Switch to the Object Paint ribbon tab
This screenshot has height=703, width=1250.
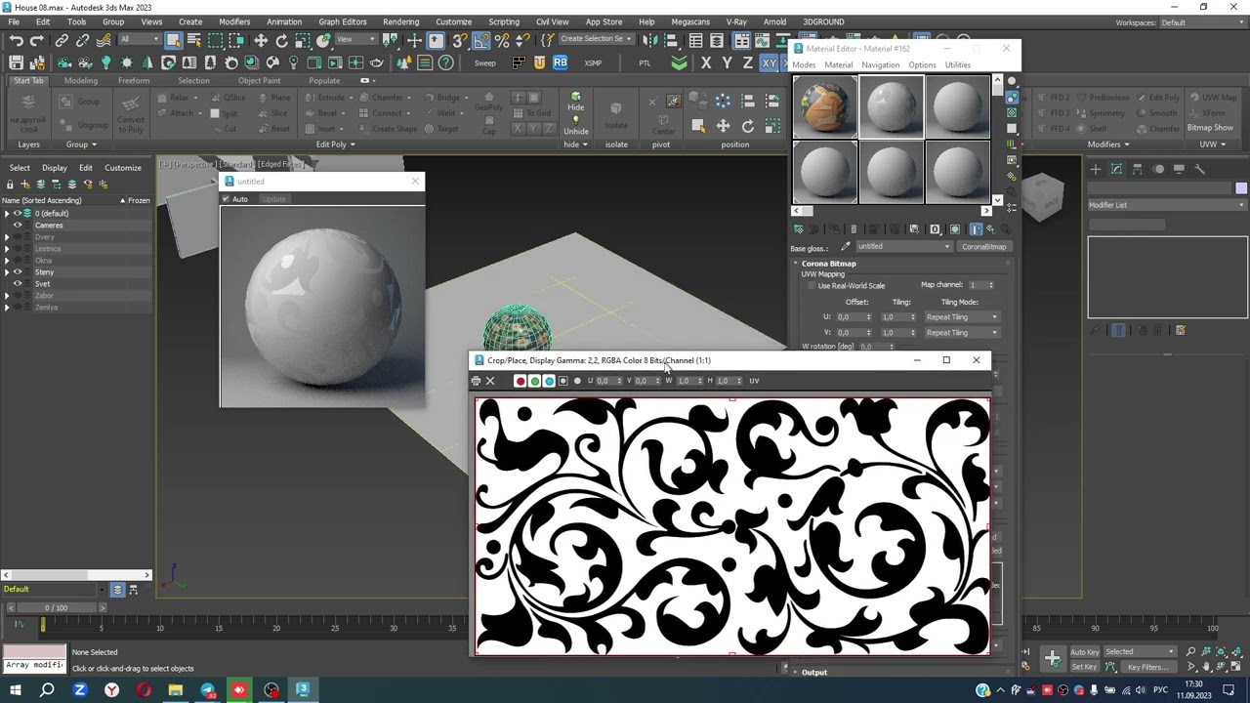259,81
